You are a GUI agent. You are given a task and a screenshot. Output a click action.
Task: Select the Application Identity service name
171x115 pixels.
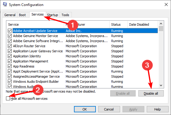click(x=27, y=56)
